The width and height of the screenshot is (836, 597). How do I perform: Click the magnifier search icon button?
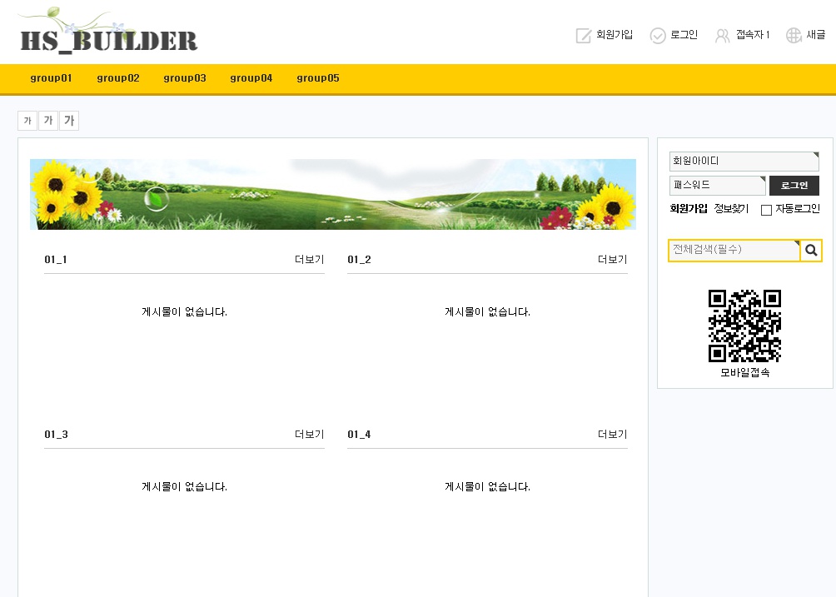[811, 250]
